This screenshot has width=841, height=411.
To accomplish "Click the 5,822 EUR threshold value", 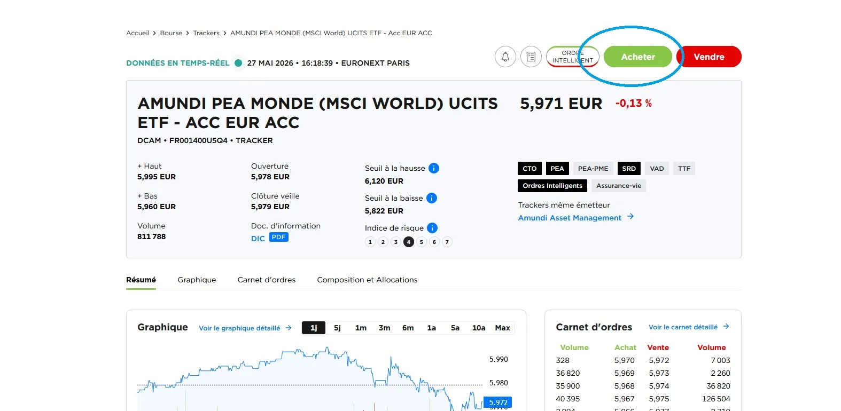I will coord(384,211).
